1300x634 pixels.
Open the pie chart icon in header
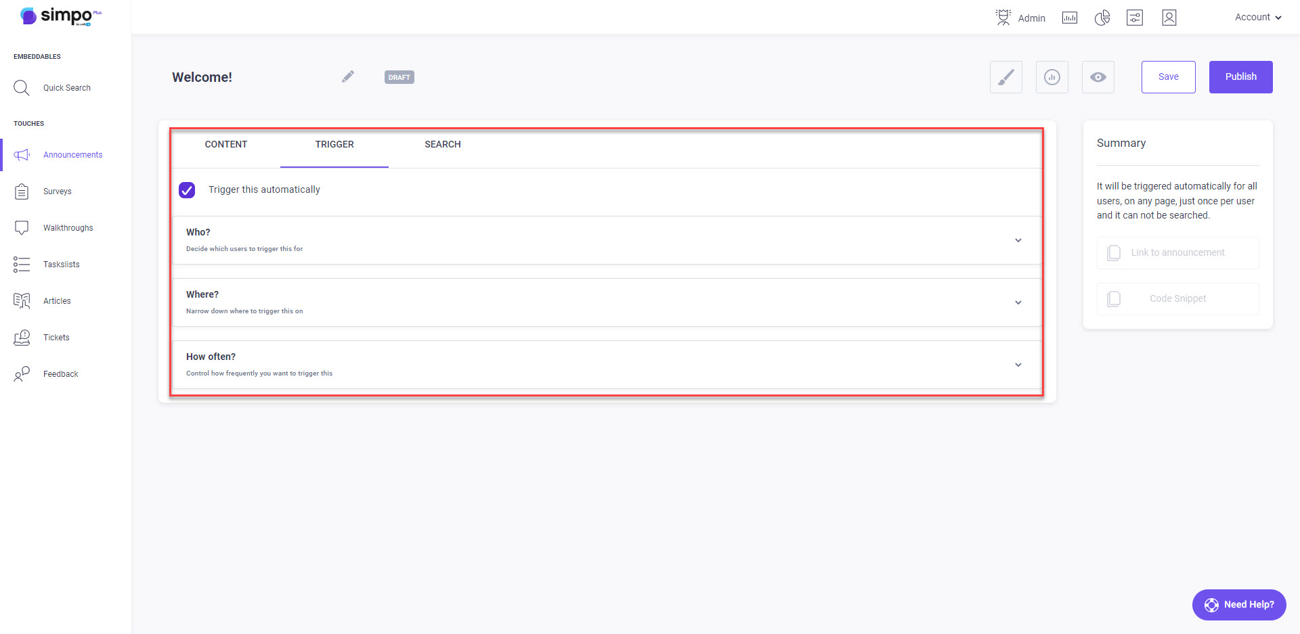click(1102, 18)
